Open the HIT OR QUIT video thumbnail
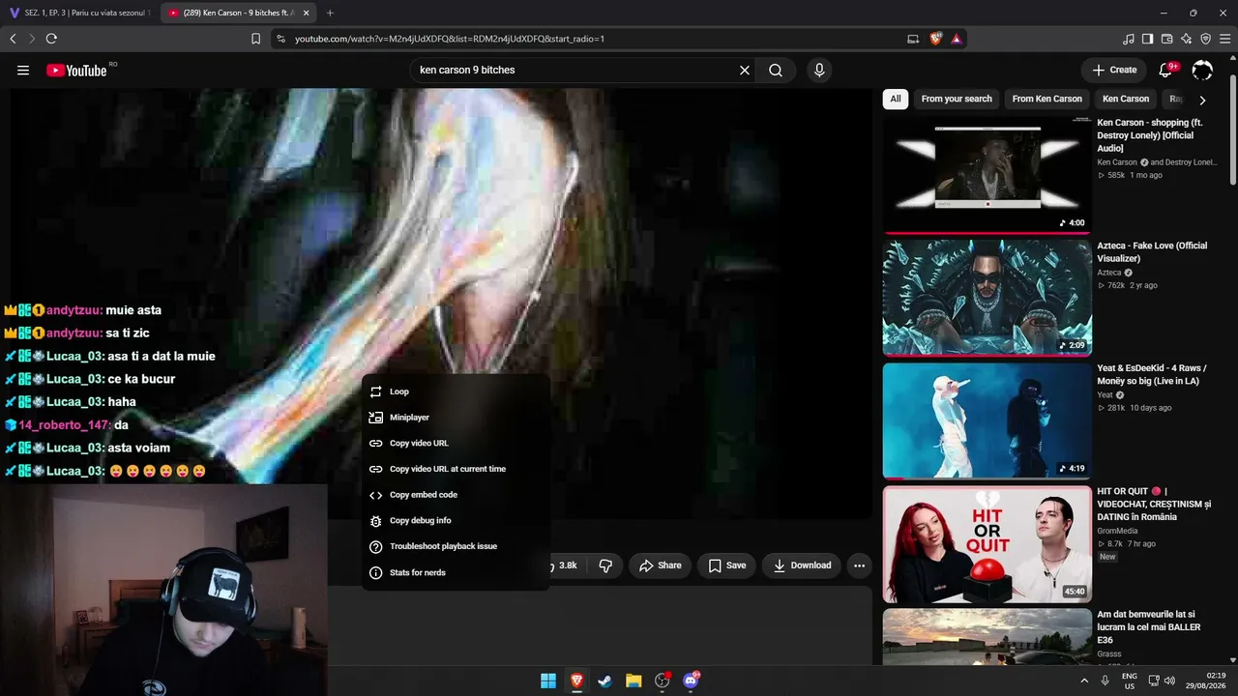This screenshot has width=1238, height=696. point(987,544)
